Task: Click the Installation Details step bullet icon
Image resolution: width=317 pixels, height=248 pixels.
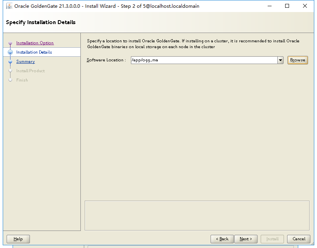Action: click(10, 52)
